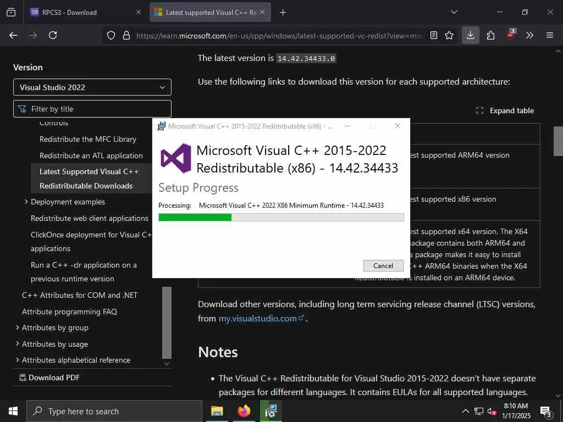563x422 pixels.
Task: Click the installer icon in the taskbar
Action: click(271, 411)
